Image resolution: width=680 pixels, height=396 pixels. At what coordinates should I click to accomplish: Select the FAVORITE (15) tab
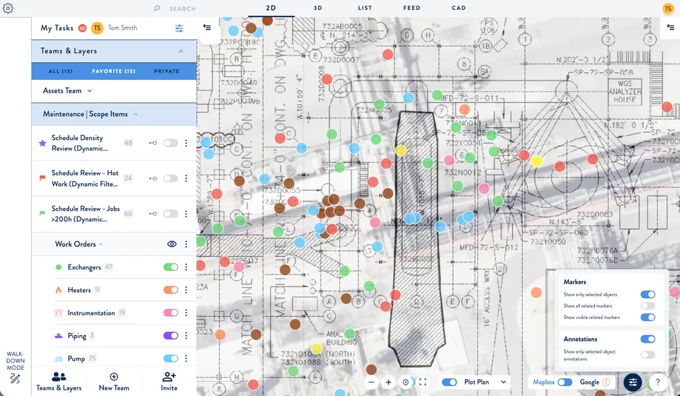(113, 71)
